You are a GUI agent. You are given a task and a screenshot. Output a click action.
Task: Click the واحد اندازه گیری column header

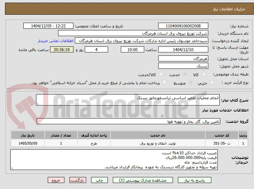point(94,135)
